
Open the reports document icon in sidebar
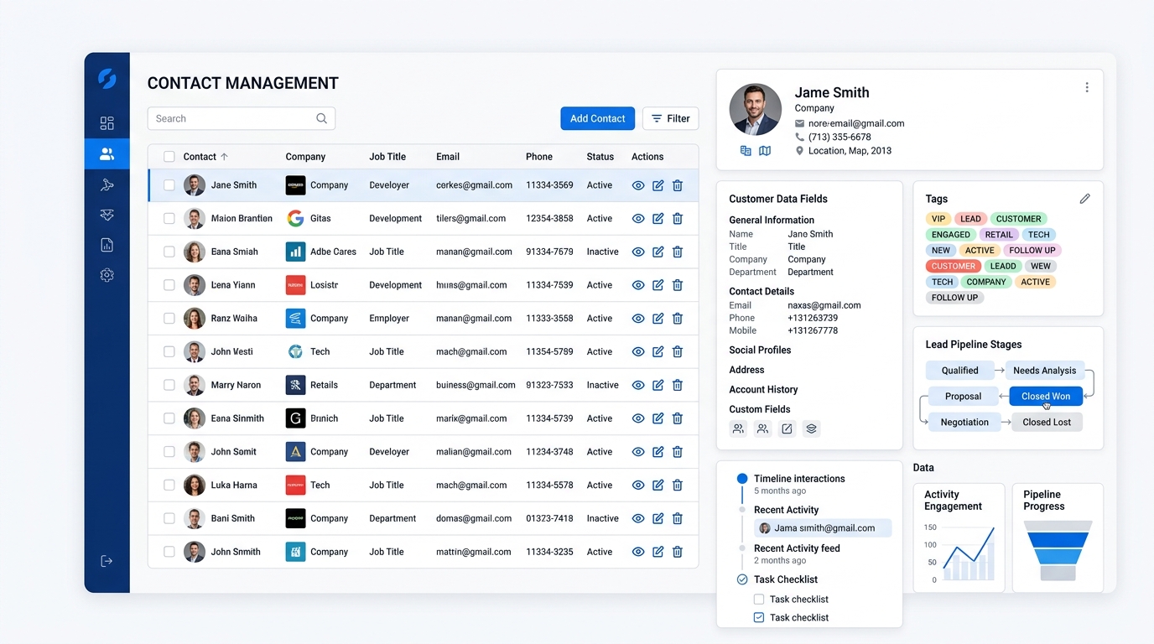(107, 245)
